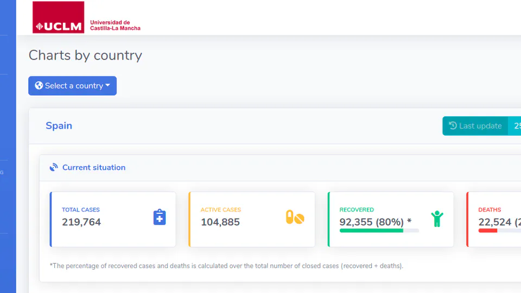Click the Charts by country page title
The width and height of the screenshot is (521, 293).
(x=85, y=55)
